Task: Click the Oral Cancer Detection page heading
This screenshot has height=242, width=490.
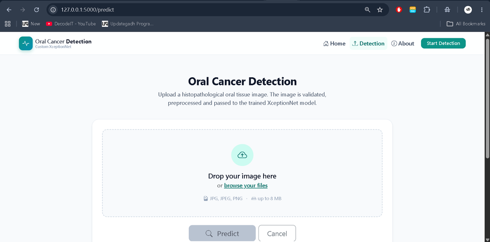Action: coord(242,82)
